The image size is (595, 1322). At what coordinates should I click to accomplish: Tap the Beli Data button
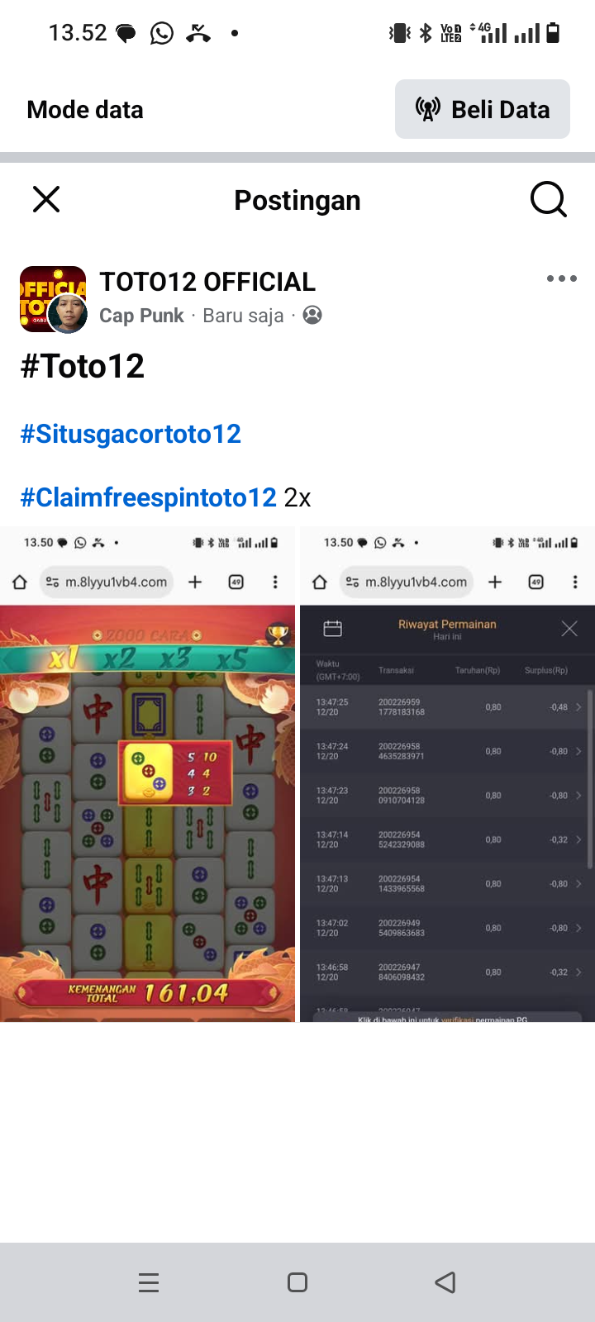point(483,109)
